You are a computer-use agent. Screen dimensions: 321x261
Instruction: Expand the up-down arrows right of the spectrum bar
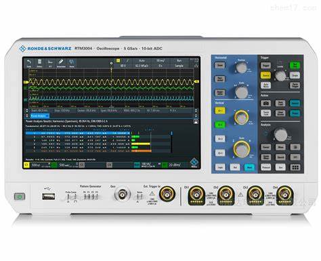pyautogui.click(x=196, y=111)
